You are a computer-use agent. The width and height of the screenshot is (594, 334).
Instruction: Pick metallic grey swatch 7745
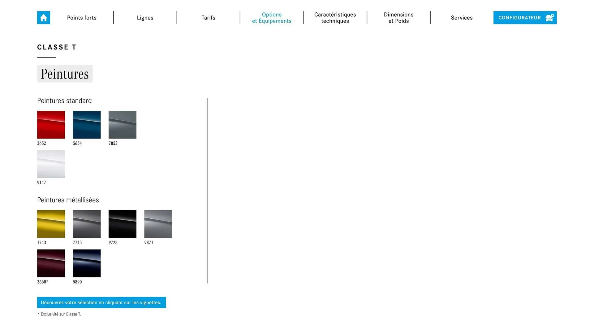(87, 224)
